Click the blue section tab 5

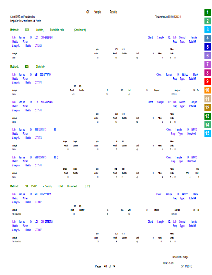[207, 47]
